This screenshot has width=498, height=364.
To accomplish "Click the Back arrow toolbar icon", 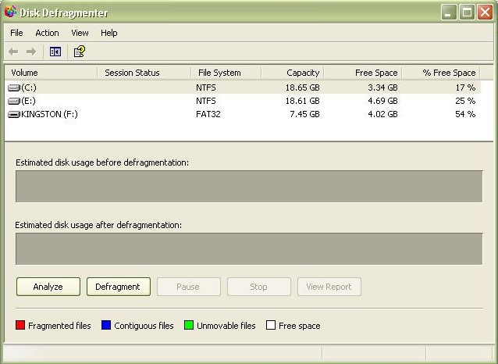I will point(13,52).
